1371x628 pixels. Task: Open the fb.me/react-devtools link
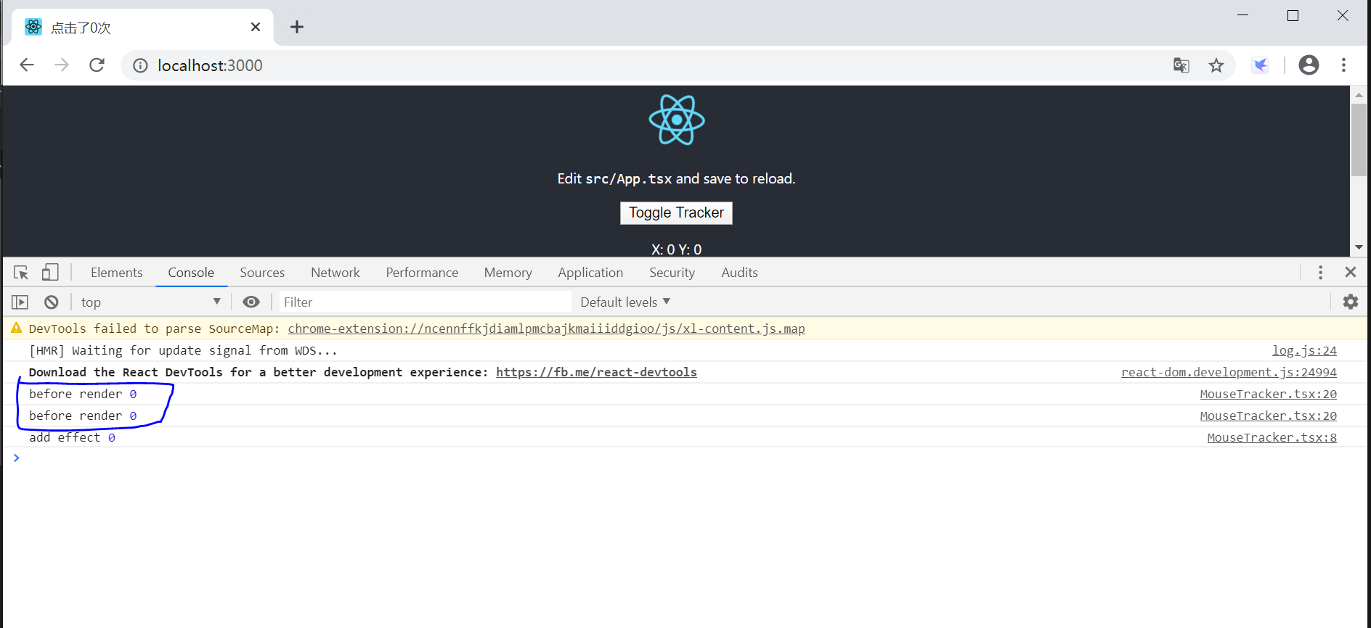click(x=596, y=372)
